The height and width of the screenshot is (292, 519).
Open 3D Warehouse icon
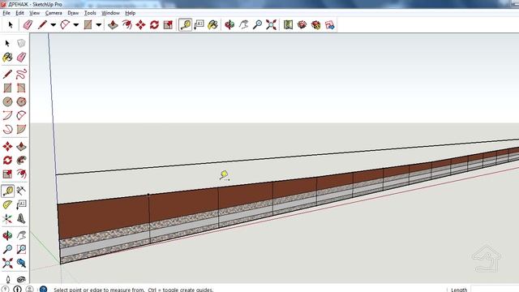coord(302,25)
